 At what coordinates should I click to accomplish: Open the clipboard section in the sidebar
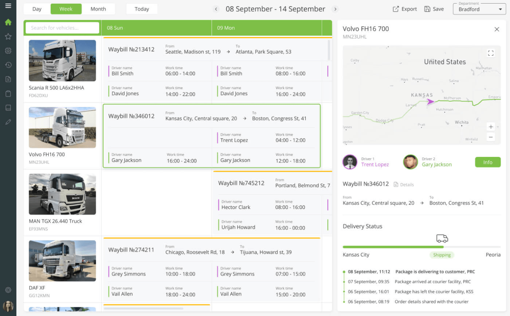[x=8, y=93]
